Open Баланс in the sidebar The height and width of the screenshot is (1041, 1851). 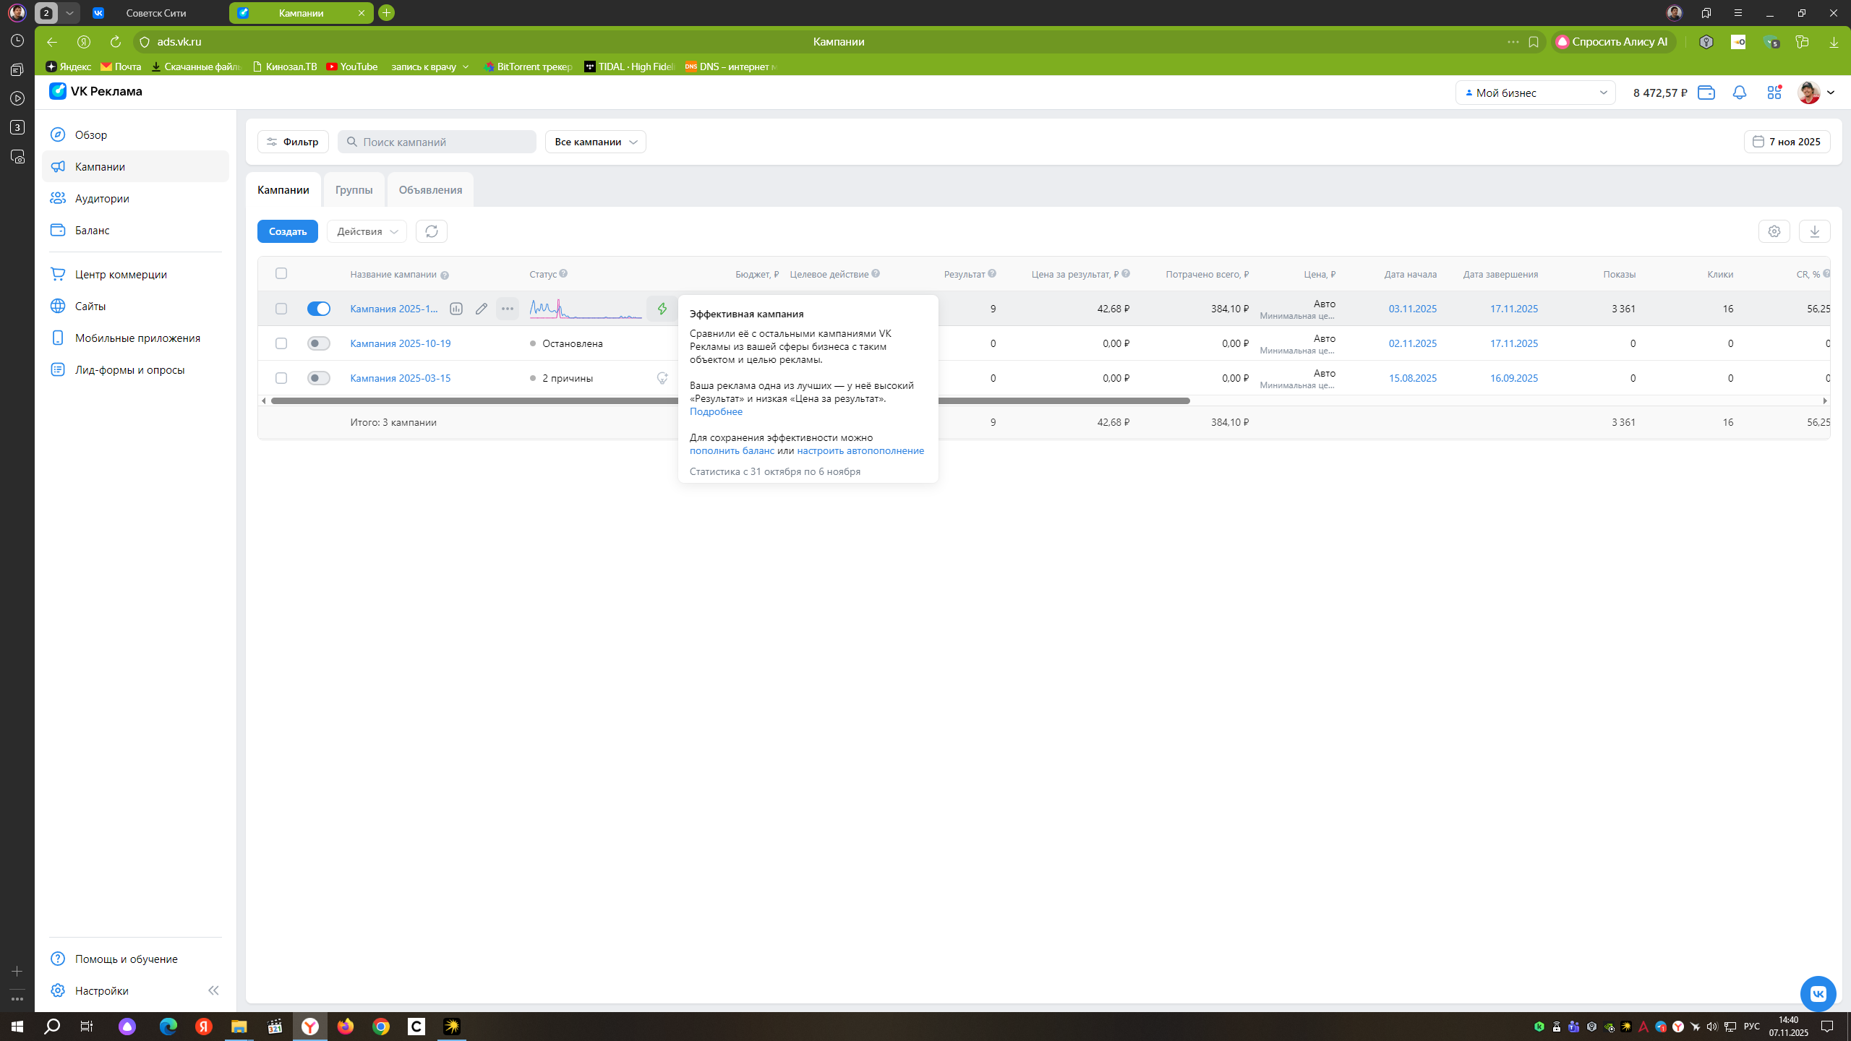pyautogui.click(x=135, y=230)
